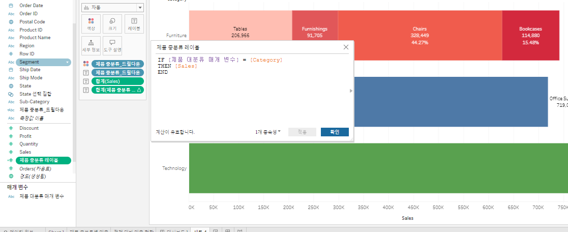
Task: Click the calculated field icon beside 제품 중분류 레이블
Action: pos(10,160)
